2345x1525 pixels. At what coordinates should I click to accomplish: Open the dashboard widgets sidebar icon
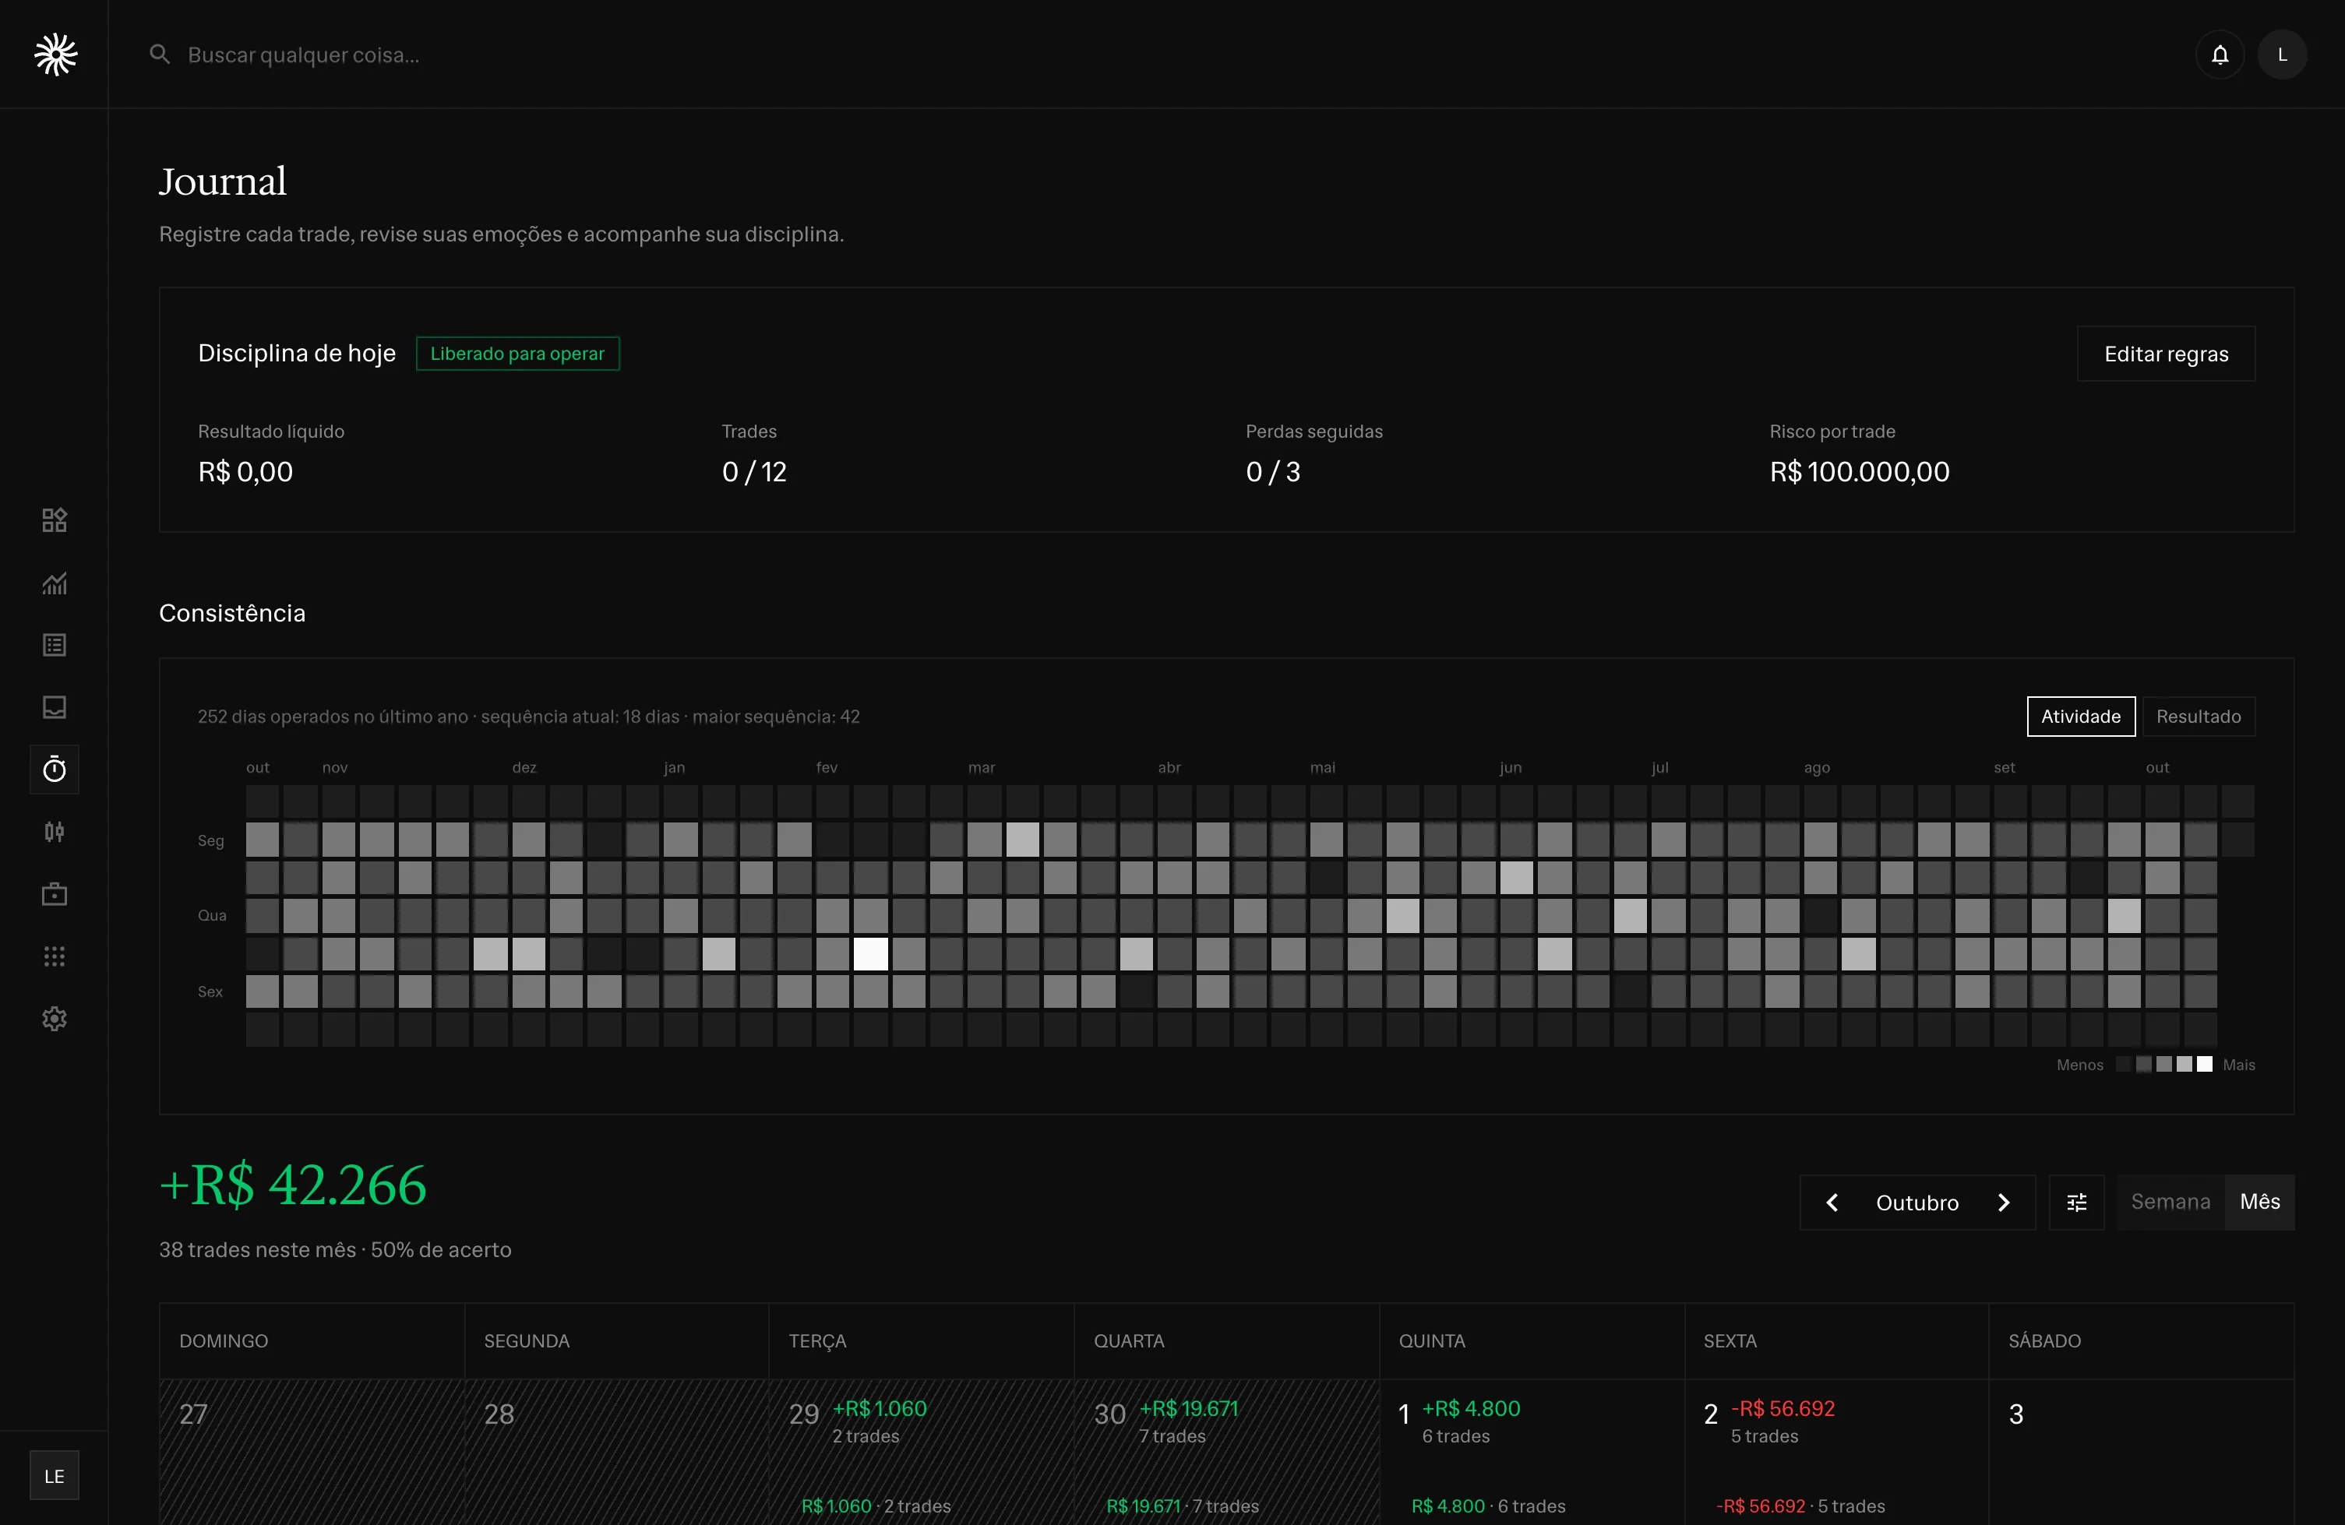pos(55,520)
